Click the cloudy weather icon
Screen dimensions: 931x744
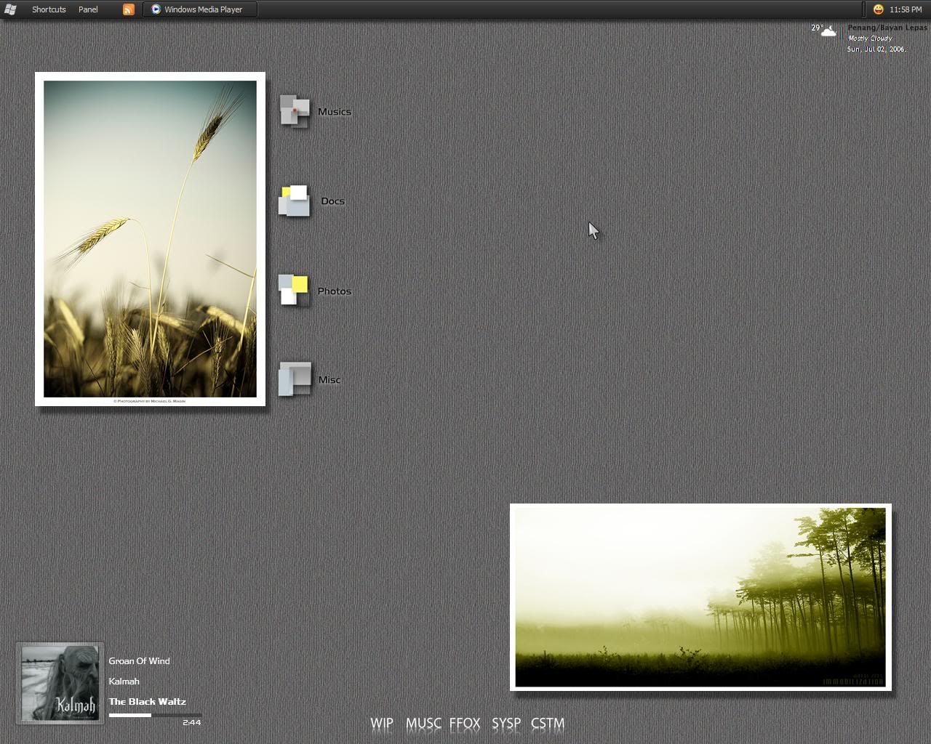(x=828, y=31)
